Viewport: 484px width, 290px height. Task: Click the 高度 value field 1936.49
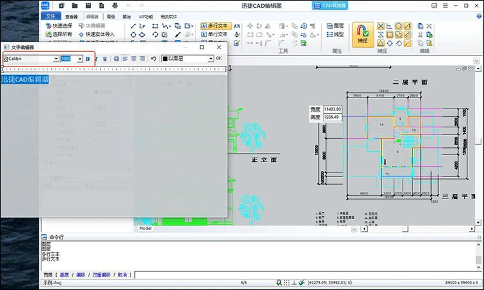coord(332,118)
